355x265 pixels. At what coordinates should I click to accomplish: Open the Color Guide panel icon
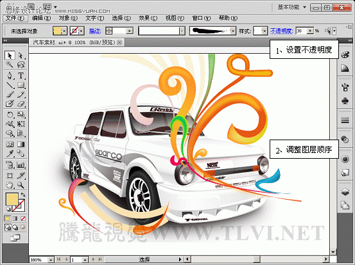click(345, 68)
